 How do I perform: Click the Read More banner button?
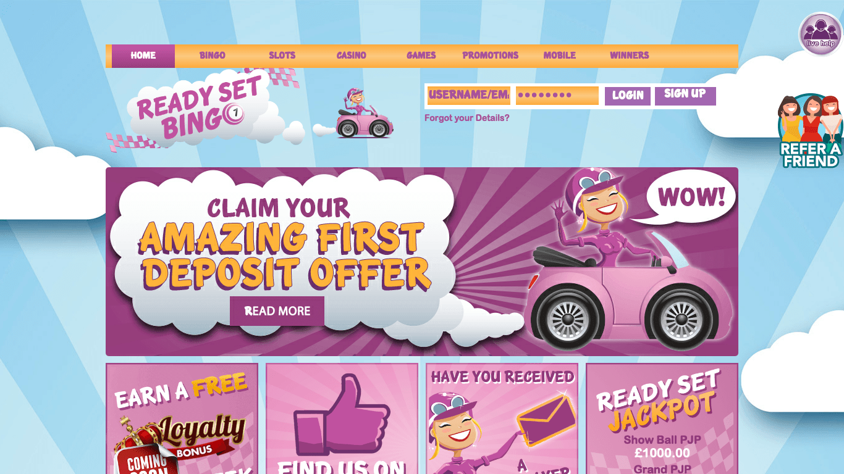pyautogui.click(x=277, y=311)
